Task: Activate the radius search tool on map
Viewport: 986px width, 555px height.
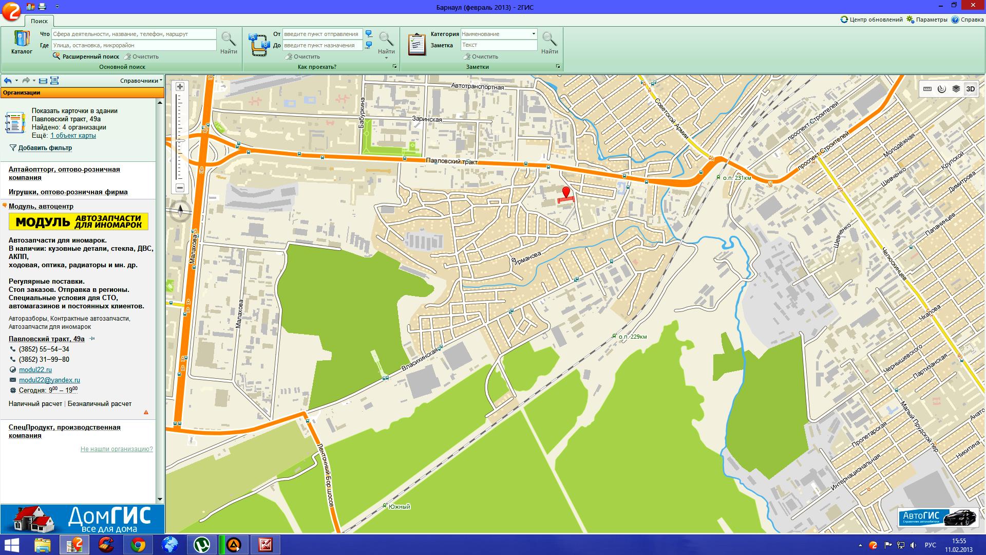Action: (941, 89)
